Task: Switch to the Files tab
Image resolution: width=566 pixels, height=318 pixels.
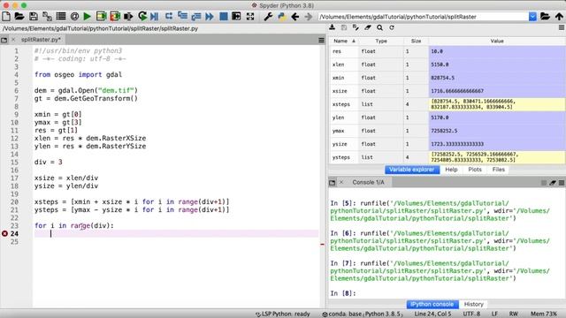Action: (x=499, y=170)
